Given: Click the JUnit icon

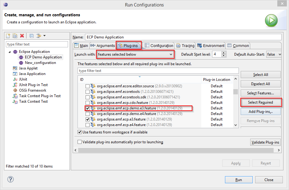Looking at the screenshot, I should (15, 79).
